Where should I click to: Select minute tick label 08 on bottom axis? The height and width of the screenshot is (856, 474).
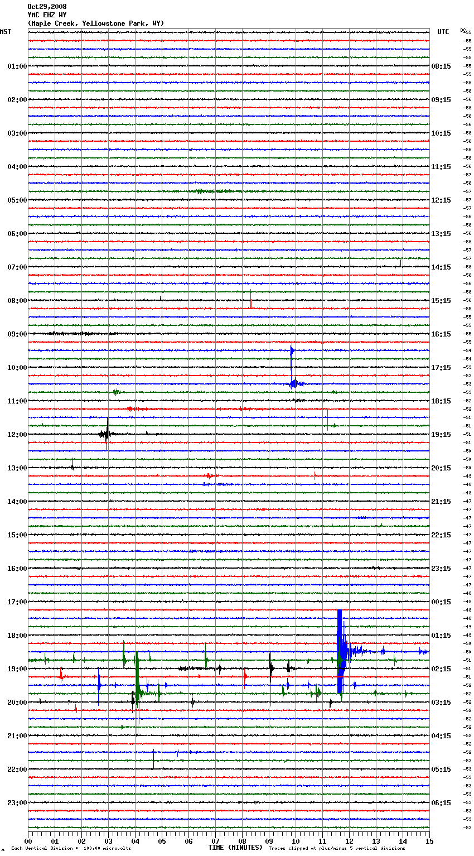[242, 841]
